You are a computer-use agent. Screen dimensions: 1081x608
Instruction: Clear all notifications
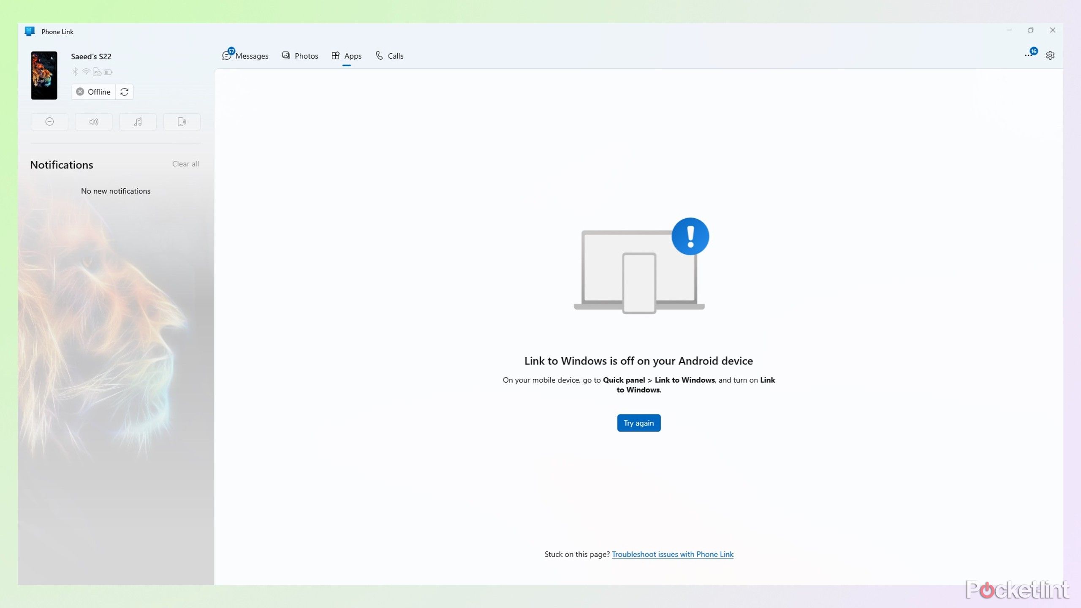(x=185, y=164)
